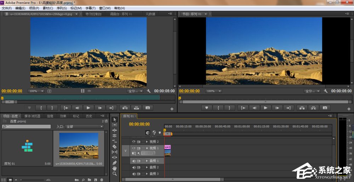
Task: Select the Pen tool in the tools panel
Action: pos(114,163)
